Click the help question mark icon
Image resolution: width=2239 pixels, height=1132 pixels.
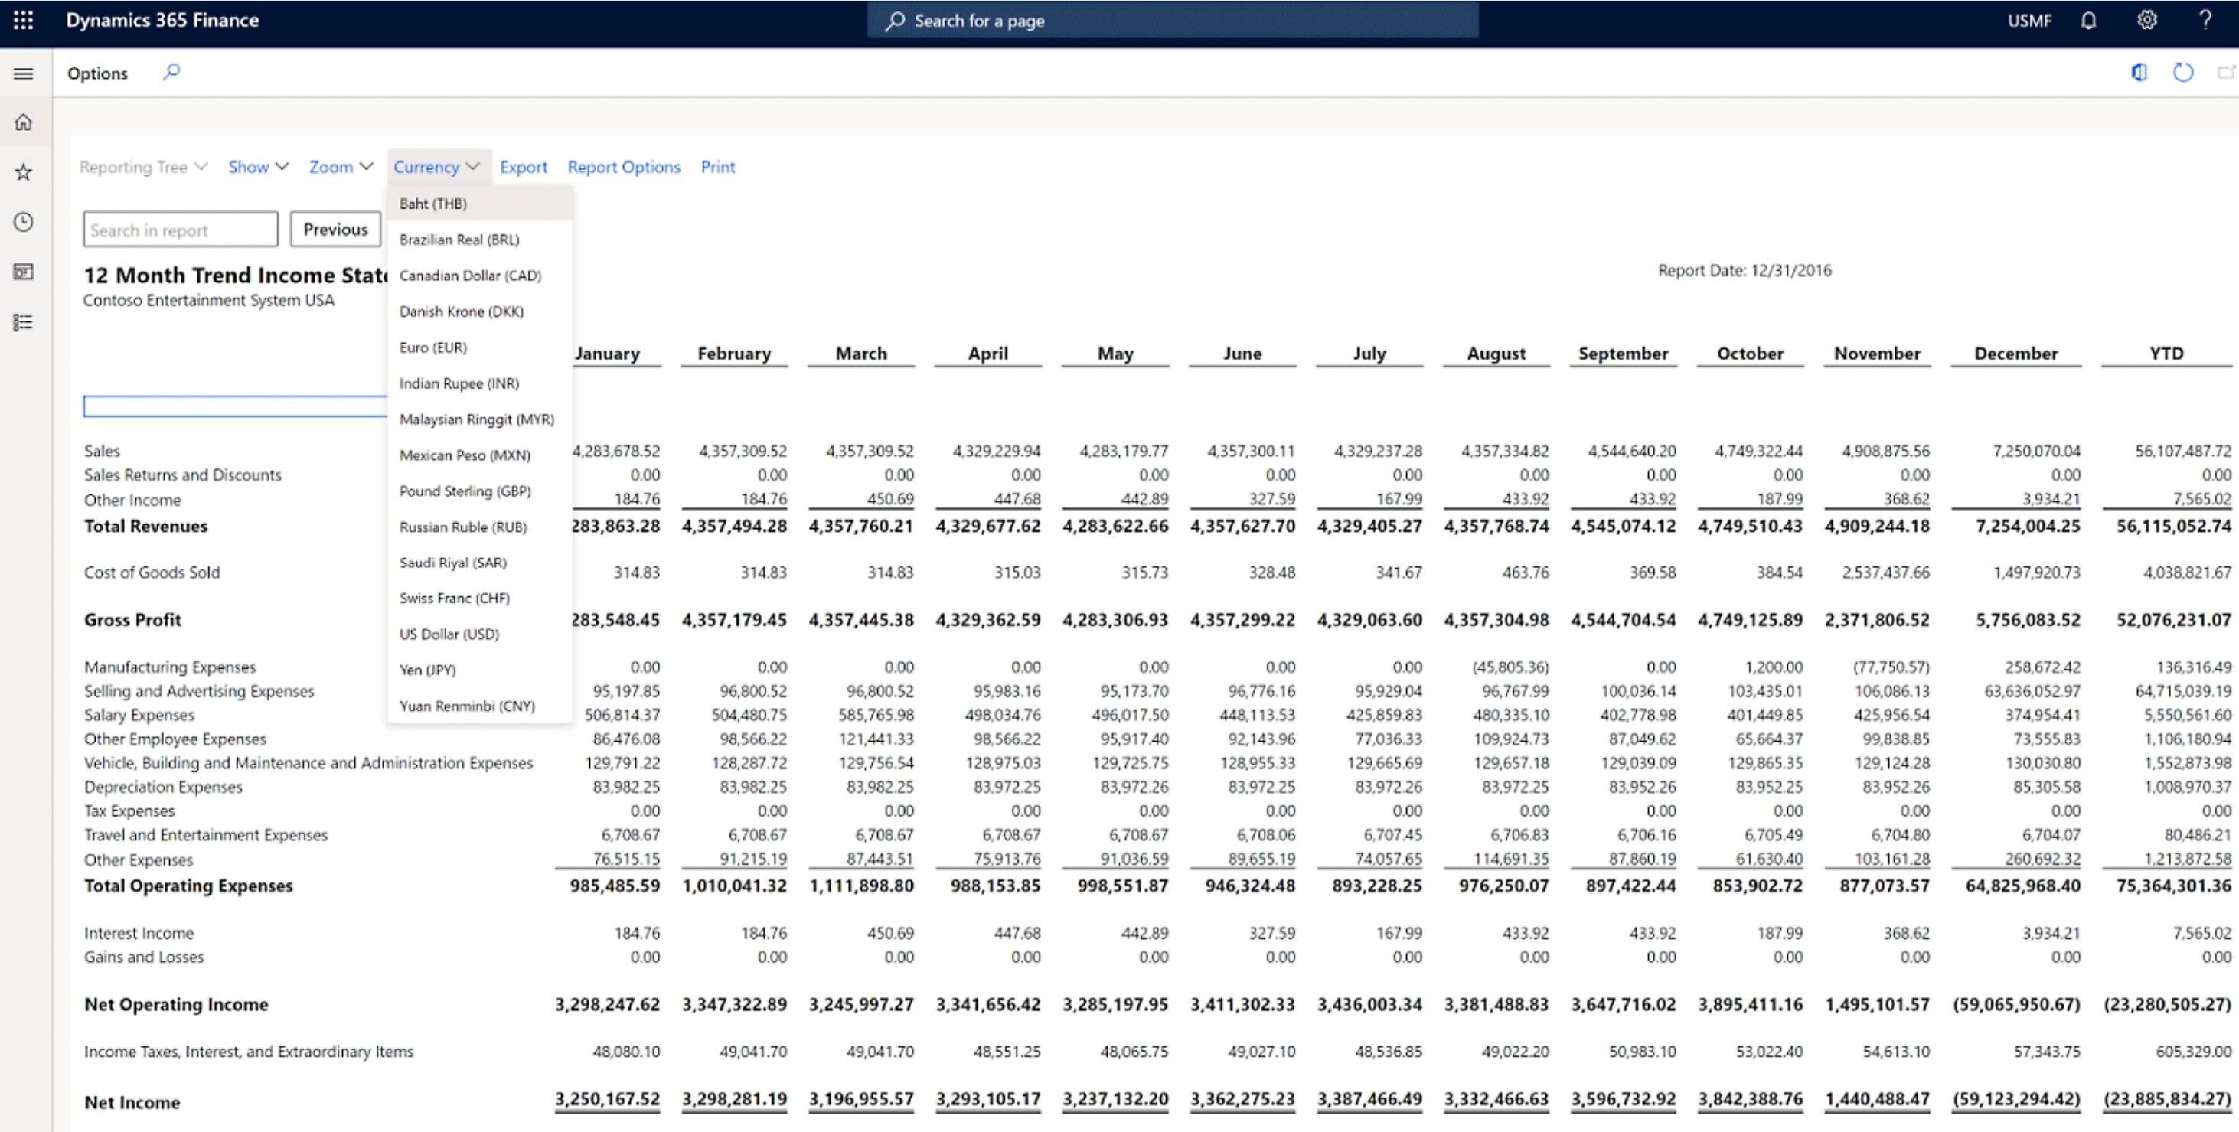pos(2205,21)
